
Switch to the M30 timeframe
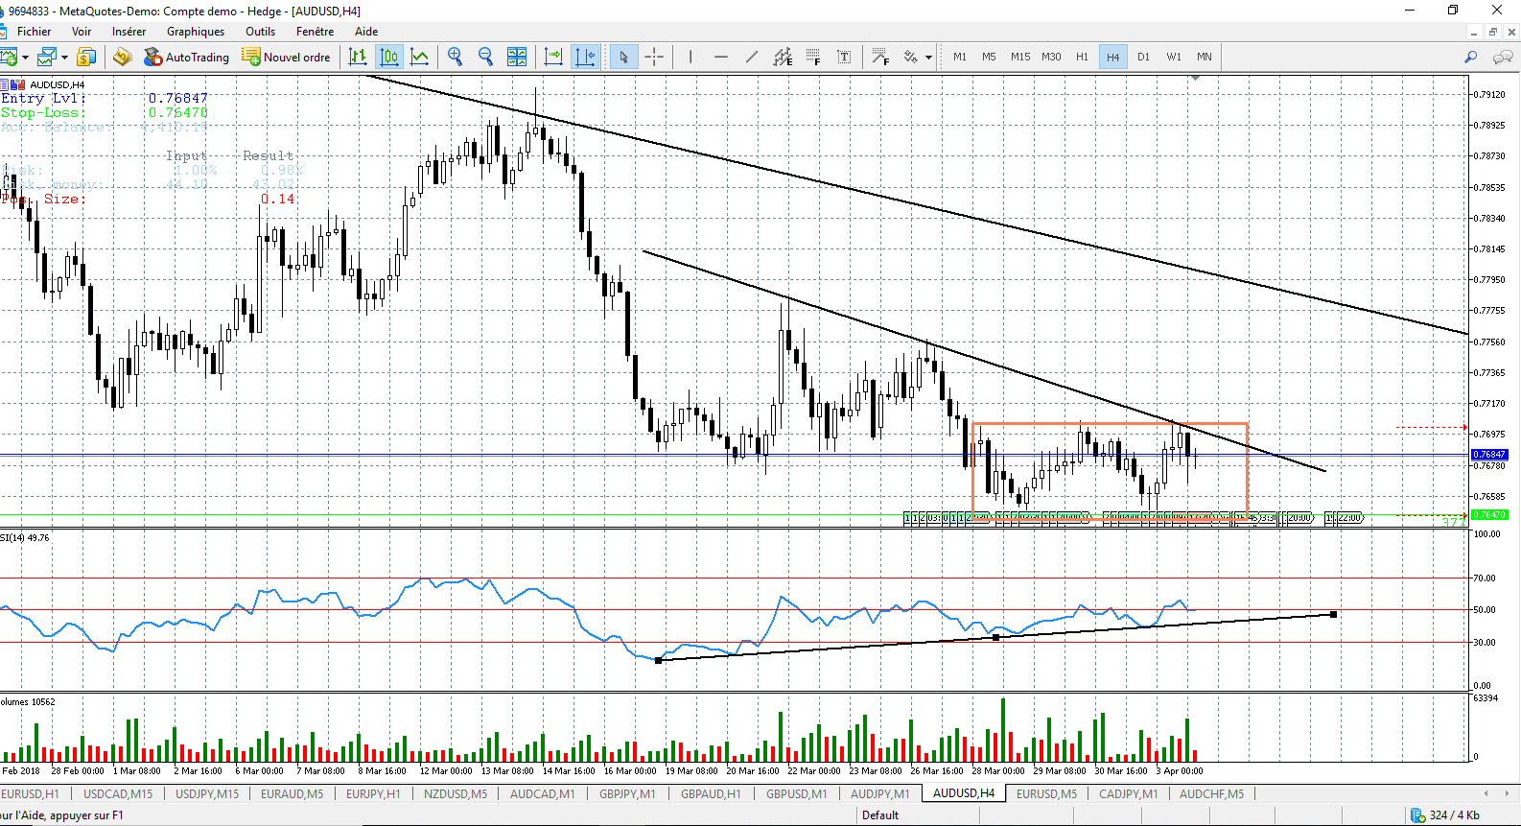pyautogui.click(x=1051, y=58)
